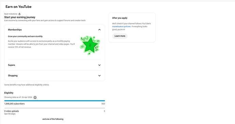Click the subscribers progress bar
This screenshot has width=235, height=124.
tap(54, 101)
